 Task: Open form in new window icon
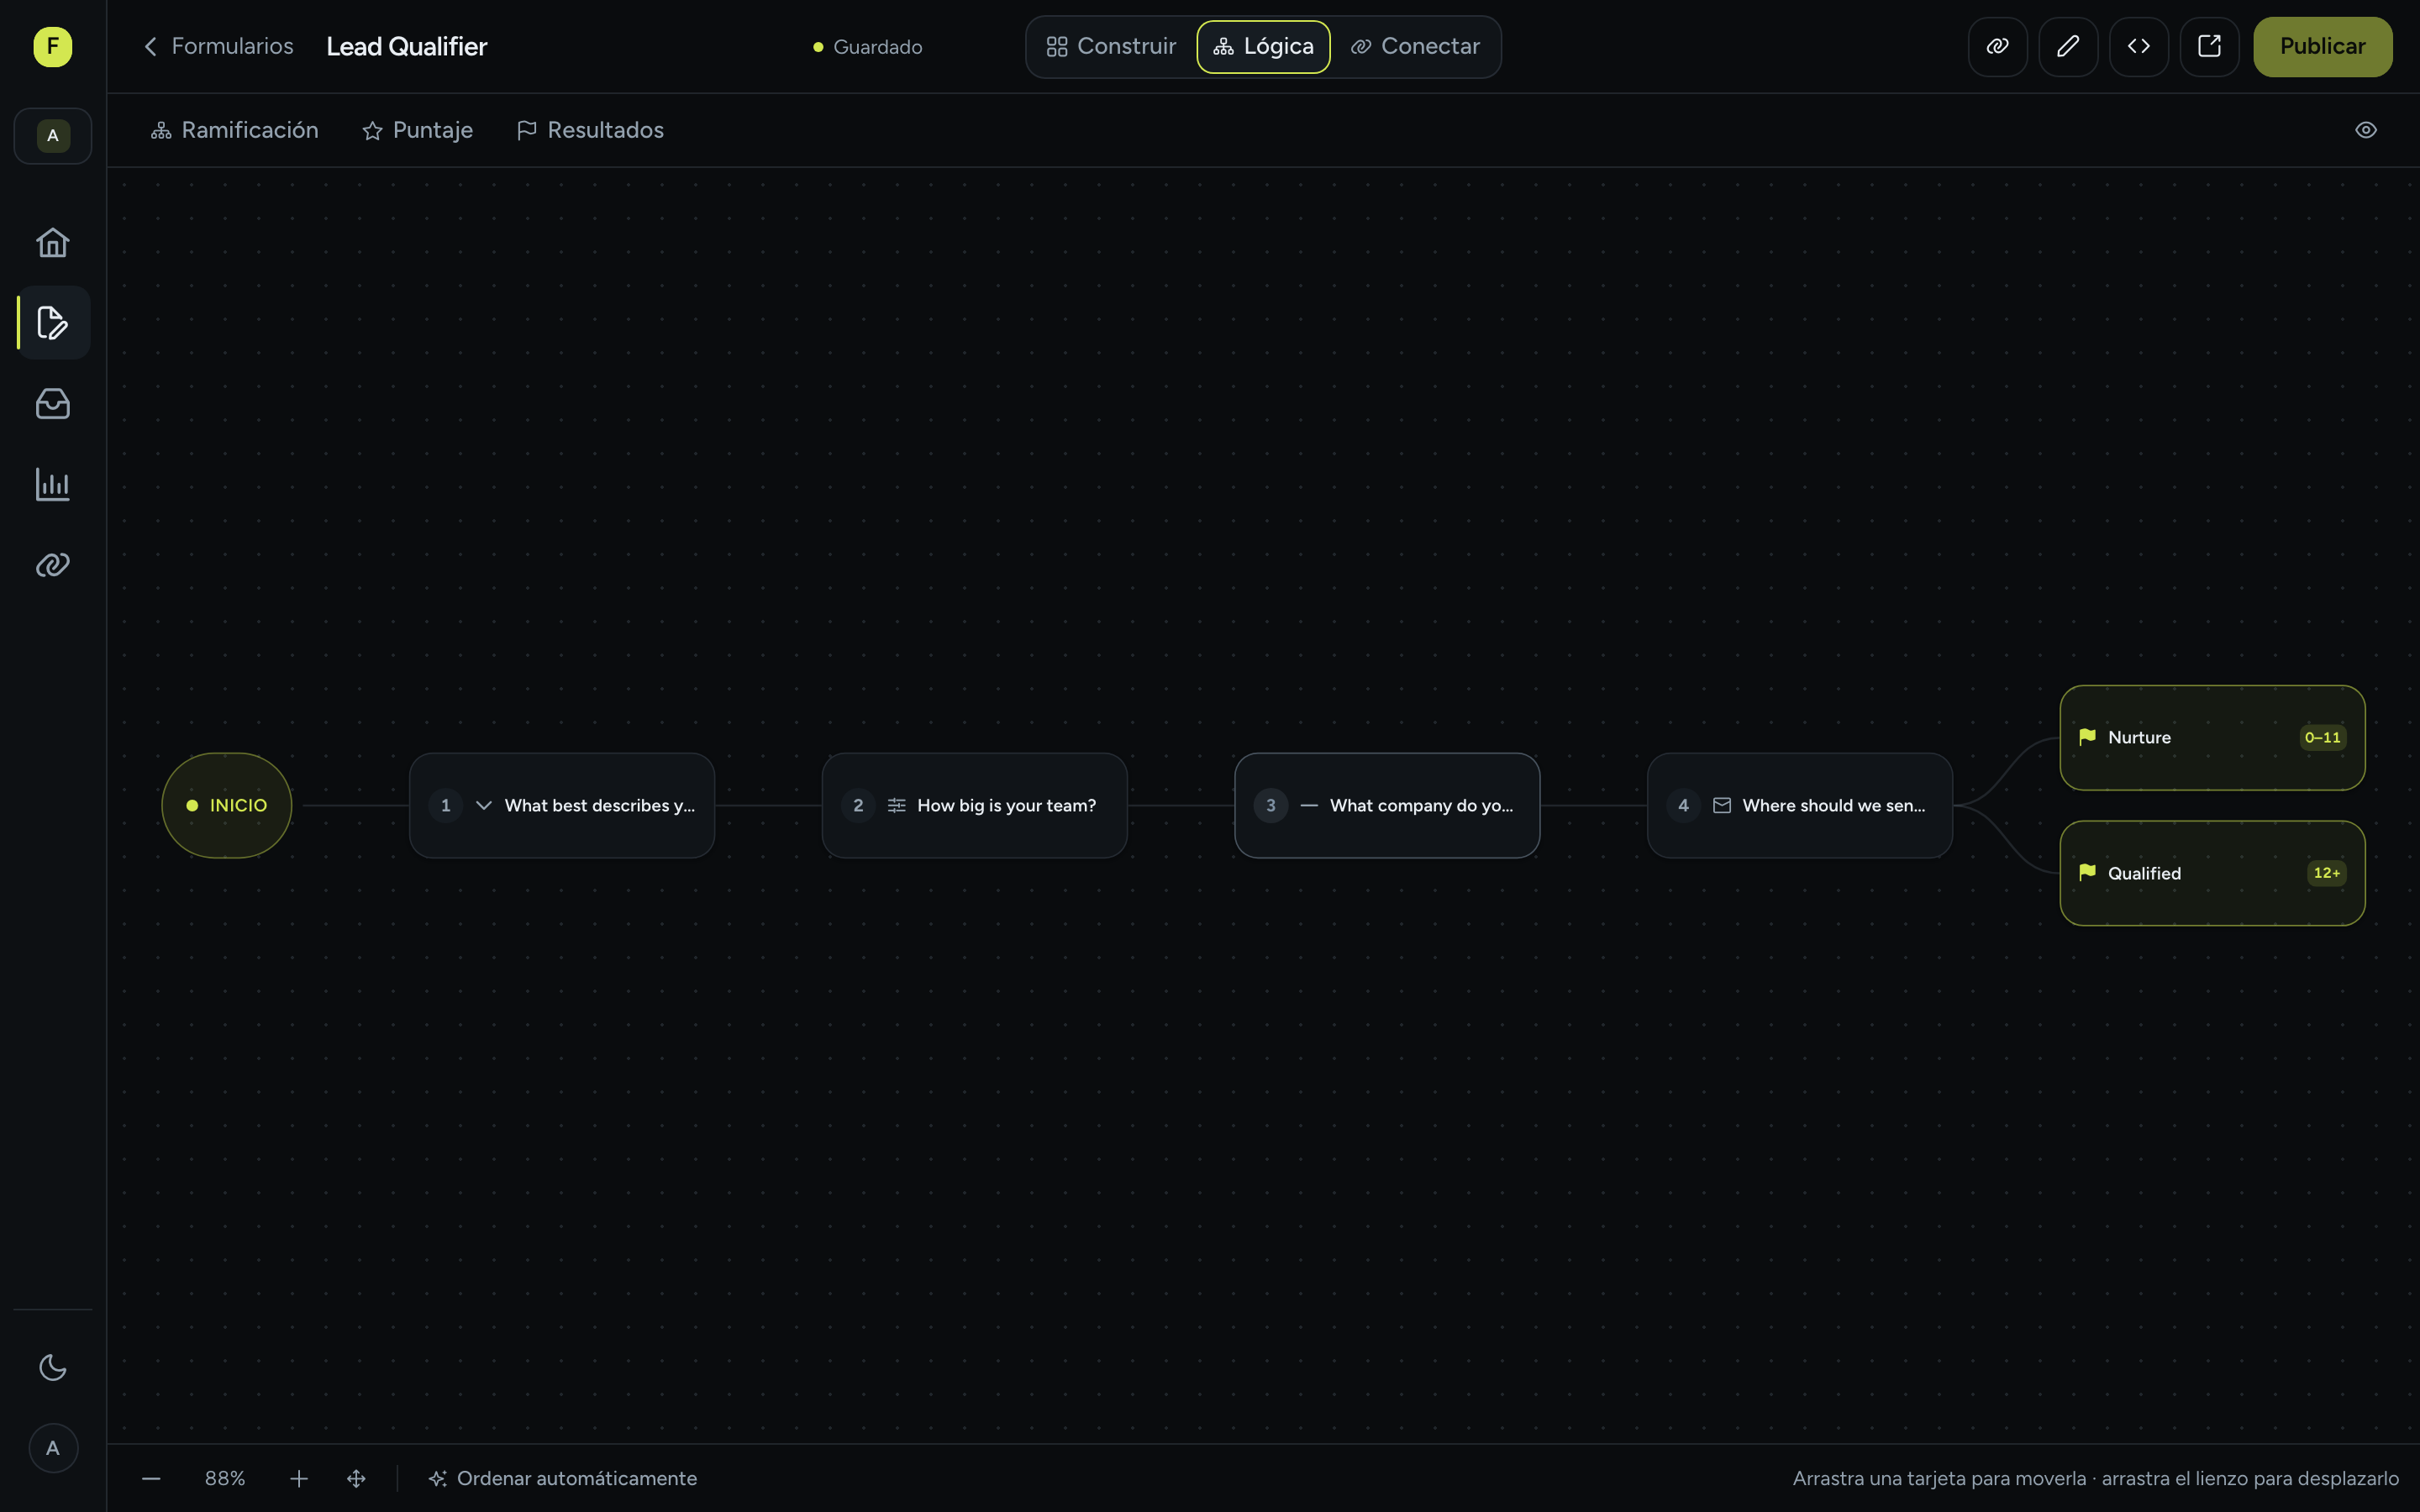point(2209,46)
